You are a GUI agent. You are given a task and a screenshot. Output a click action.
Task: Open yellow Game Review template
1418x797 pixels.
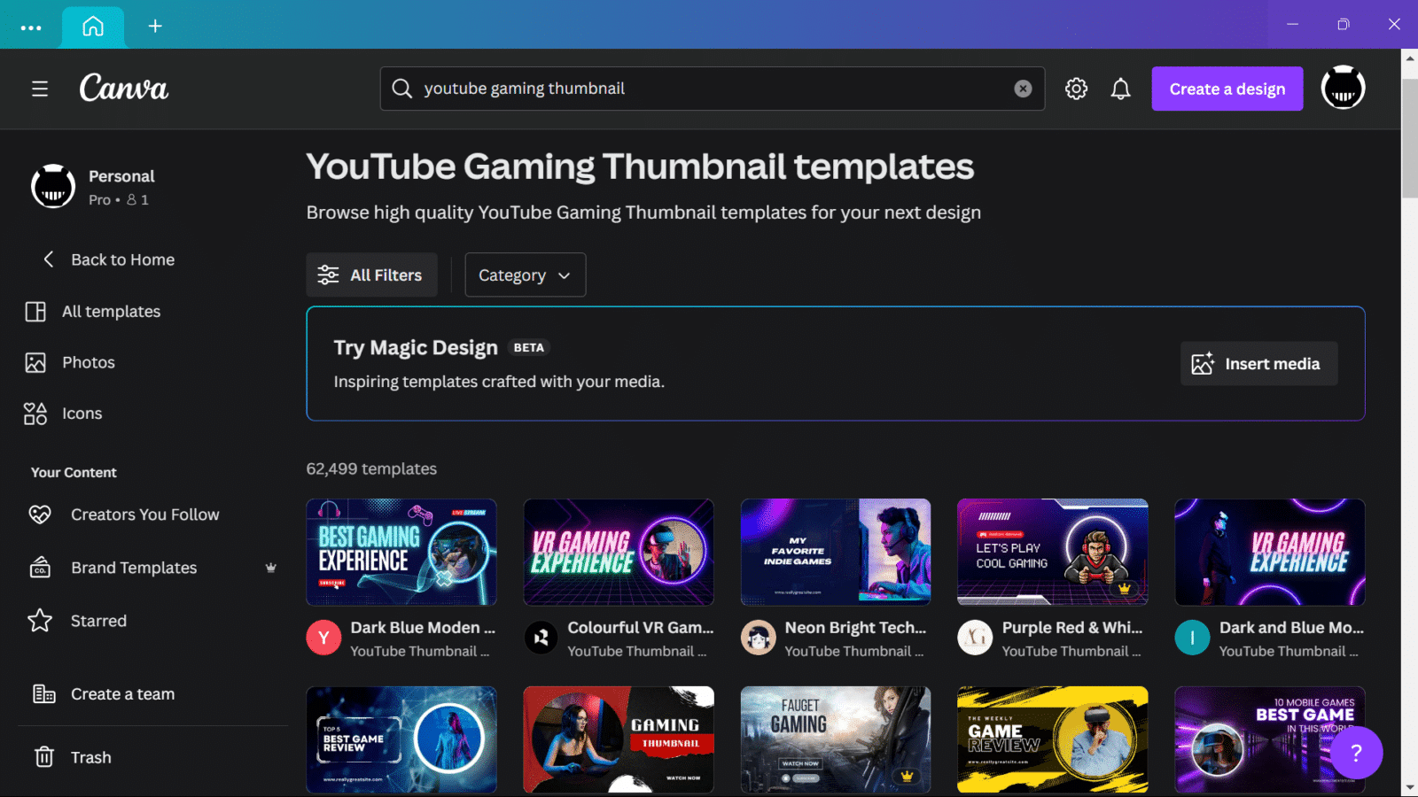1053,739
